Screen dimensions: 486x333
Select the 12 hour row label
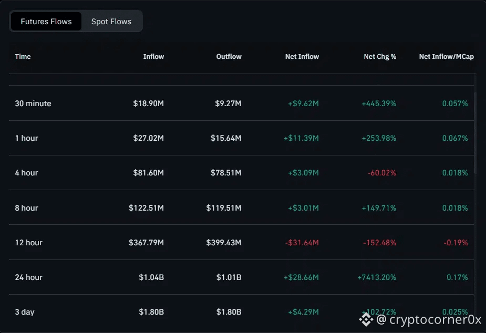29,243
